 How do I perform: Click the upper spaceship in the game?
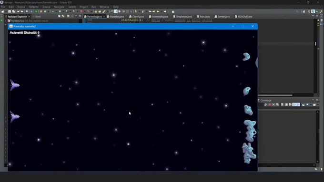(15, 85)
